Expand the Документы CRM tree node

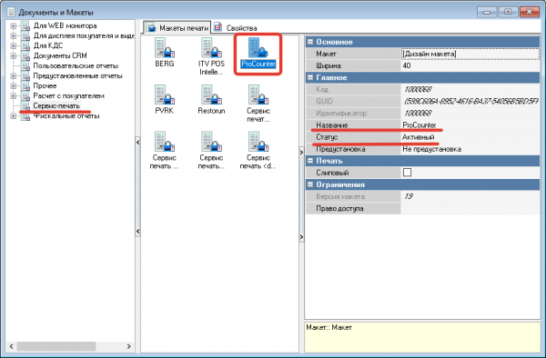click(x=14, y=56)
